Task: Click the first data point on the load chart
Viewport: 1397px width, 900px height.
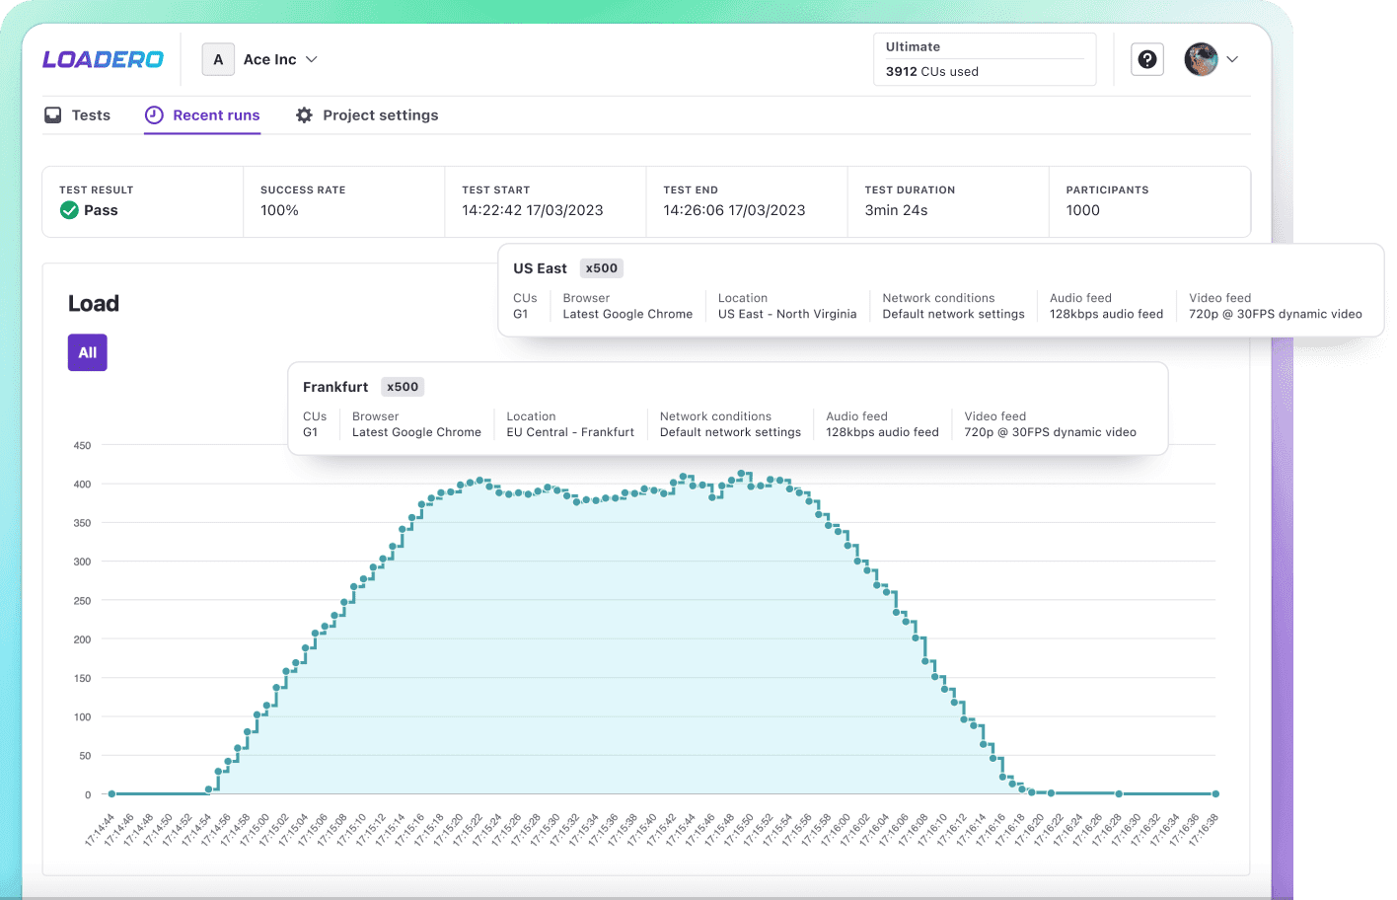Action: click(111, 793)
